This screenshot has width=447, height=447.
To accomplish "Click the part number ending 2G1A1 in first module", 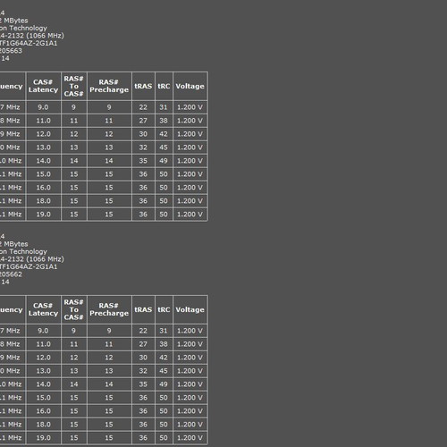I will coord(29,43).
